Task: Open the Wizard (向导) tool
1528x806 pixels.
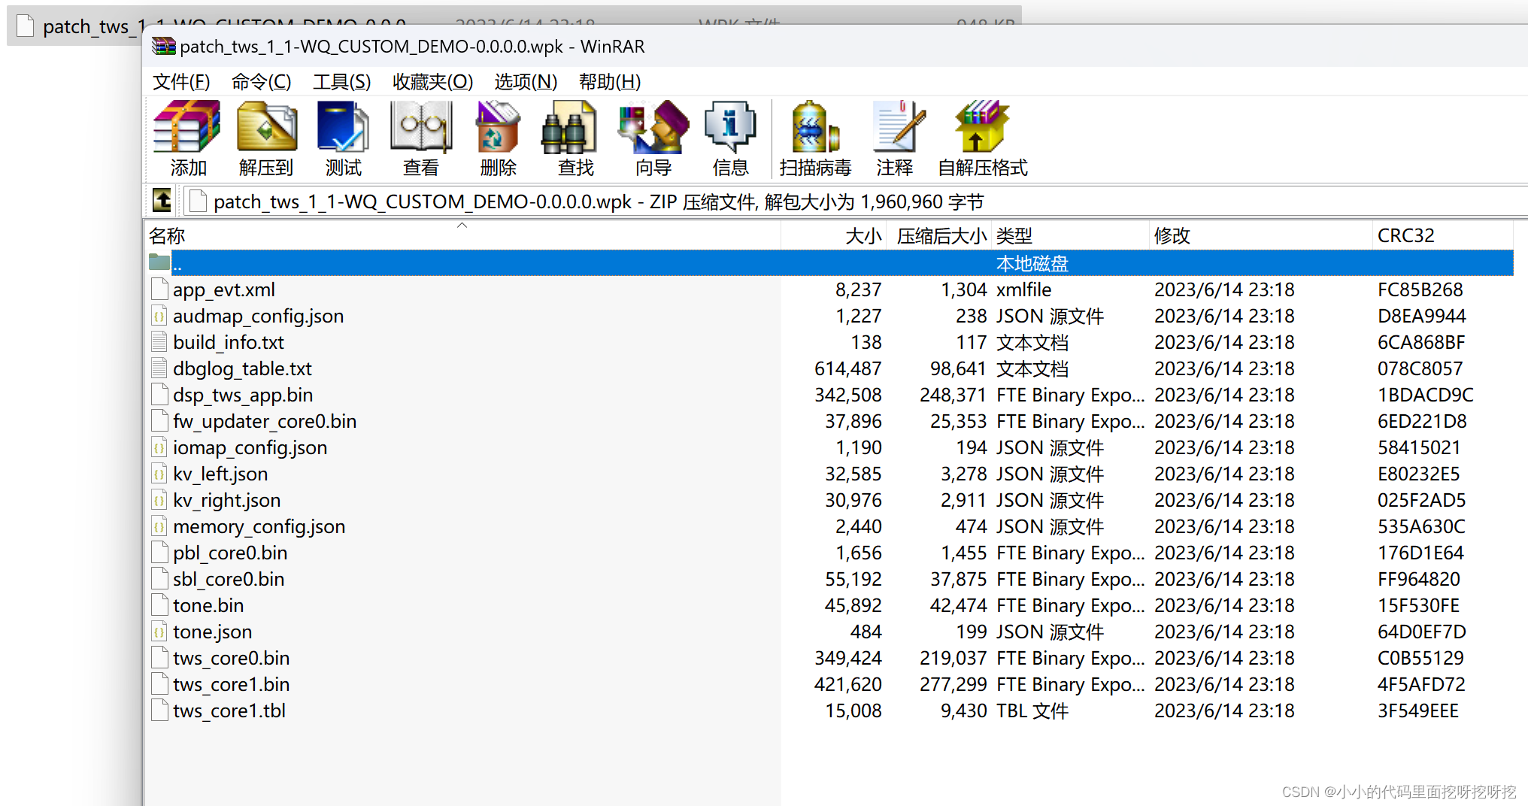Action: pyautogui.click(x=653, y=139)
